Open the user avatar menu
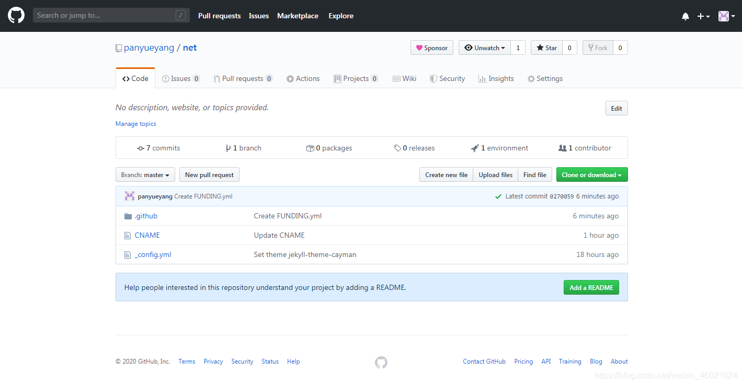 pos(726,16)
